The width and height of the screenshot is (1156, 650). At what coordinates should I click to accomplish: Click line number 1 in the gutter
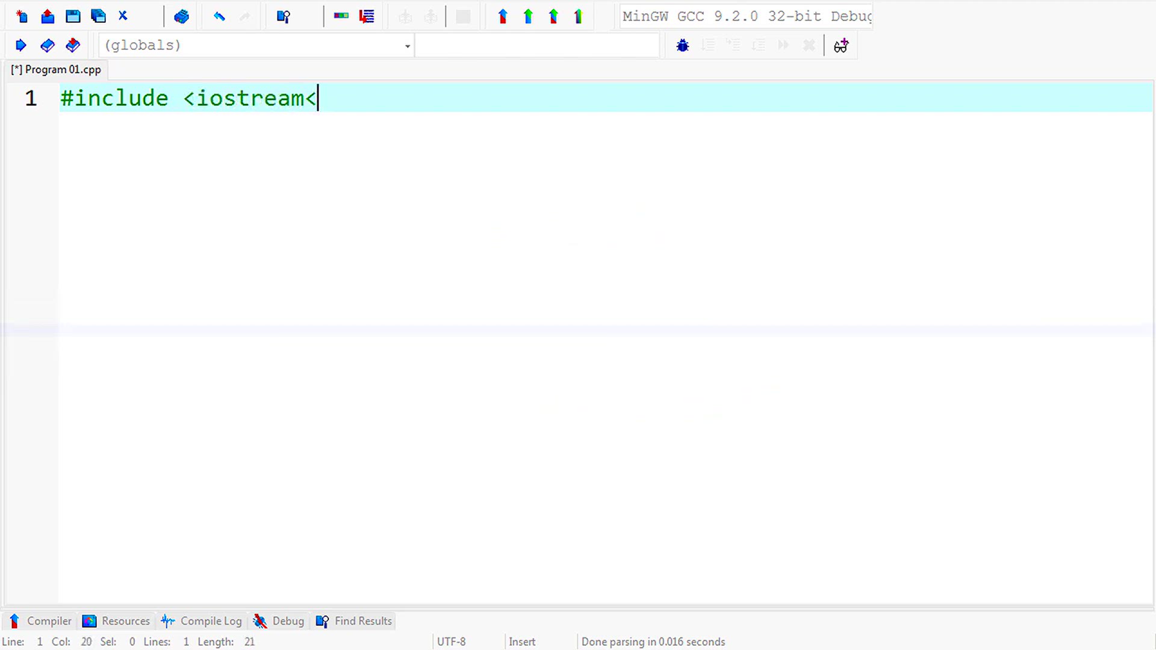coord(31,98)
